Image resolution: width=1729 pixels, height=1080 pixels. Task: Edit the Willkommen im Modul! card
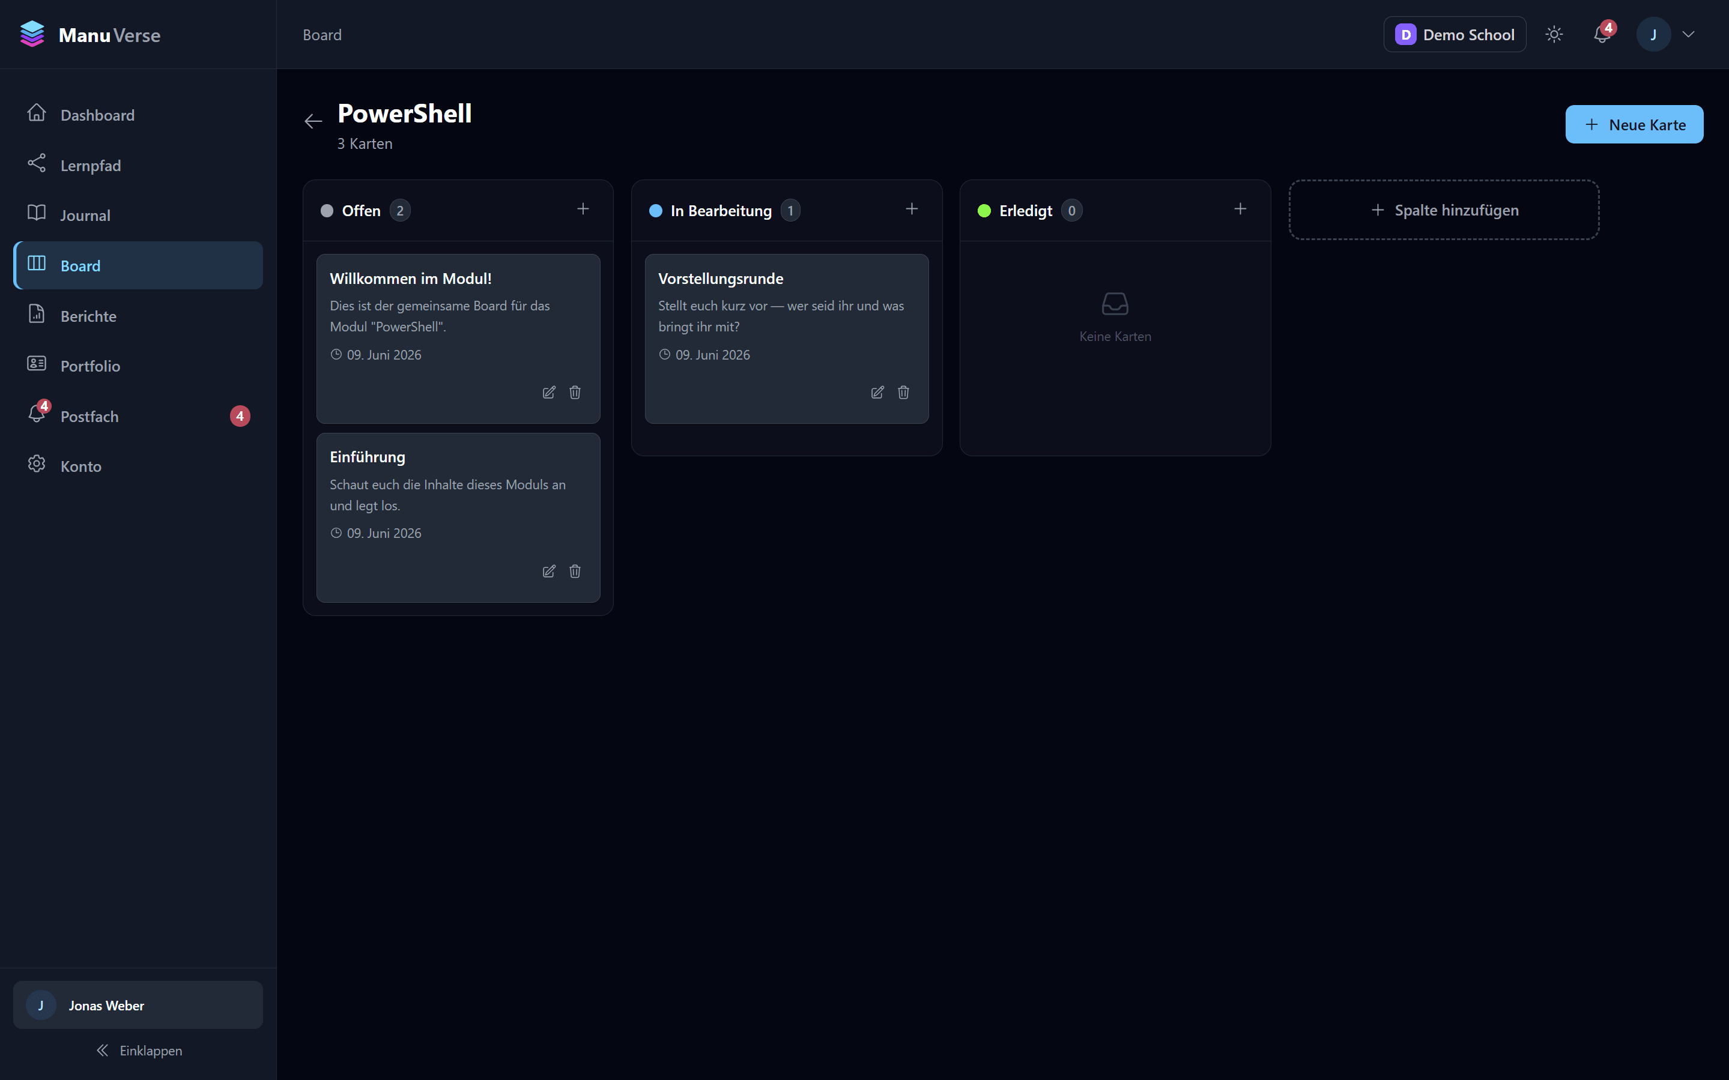click(x=549, y=392)
